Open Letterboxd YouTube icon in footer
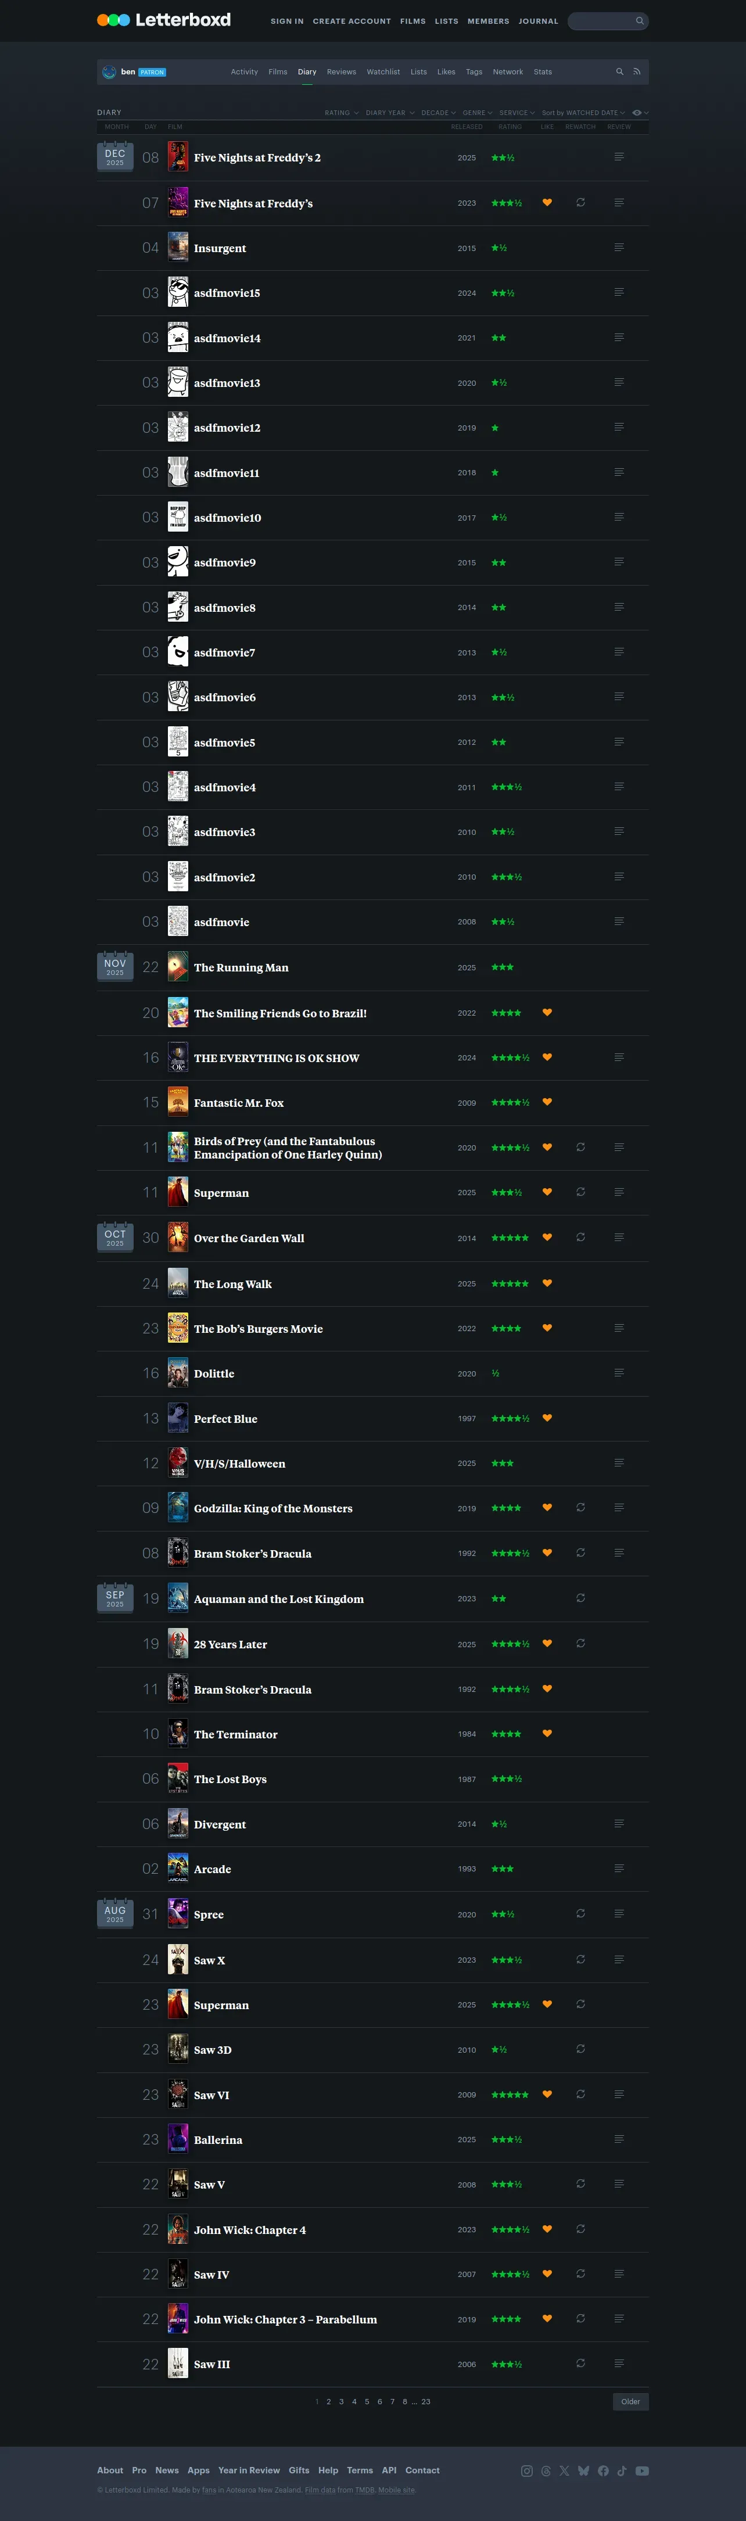The width and height of the screenshot is (746, 2521). 642,2471
